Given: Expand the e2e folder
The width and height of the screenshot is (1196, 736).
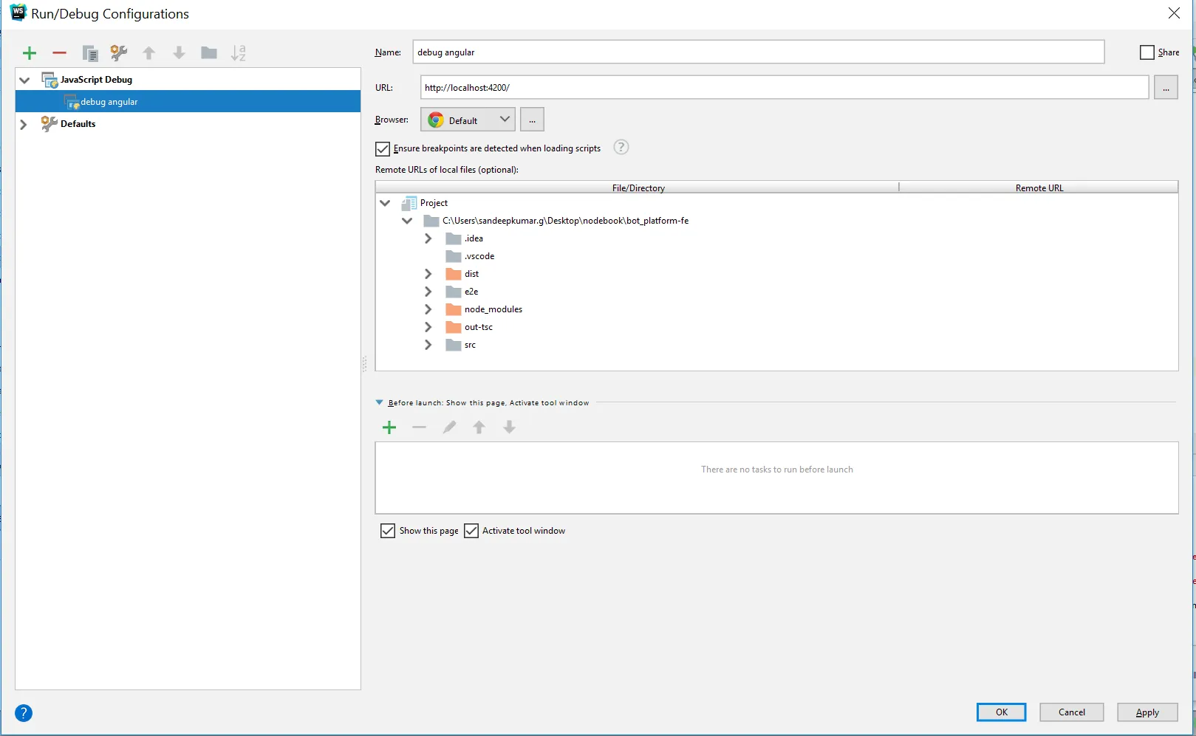Looking at the screenshot, I should (428, 292).
